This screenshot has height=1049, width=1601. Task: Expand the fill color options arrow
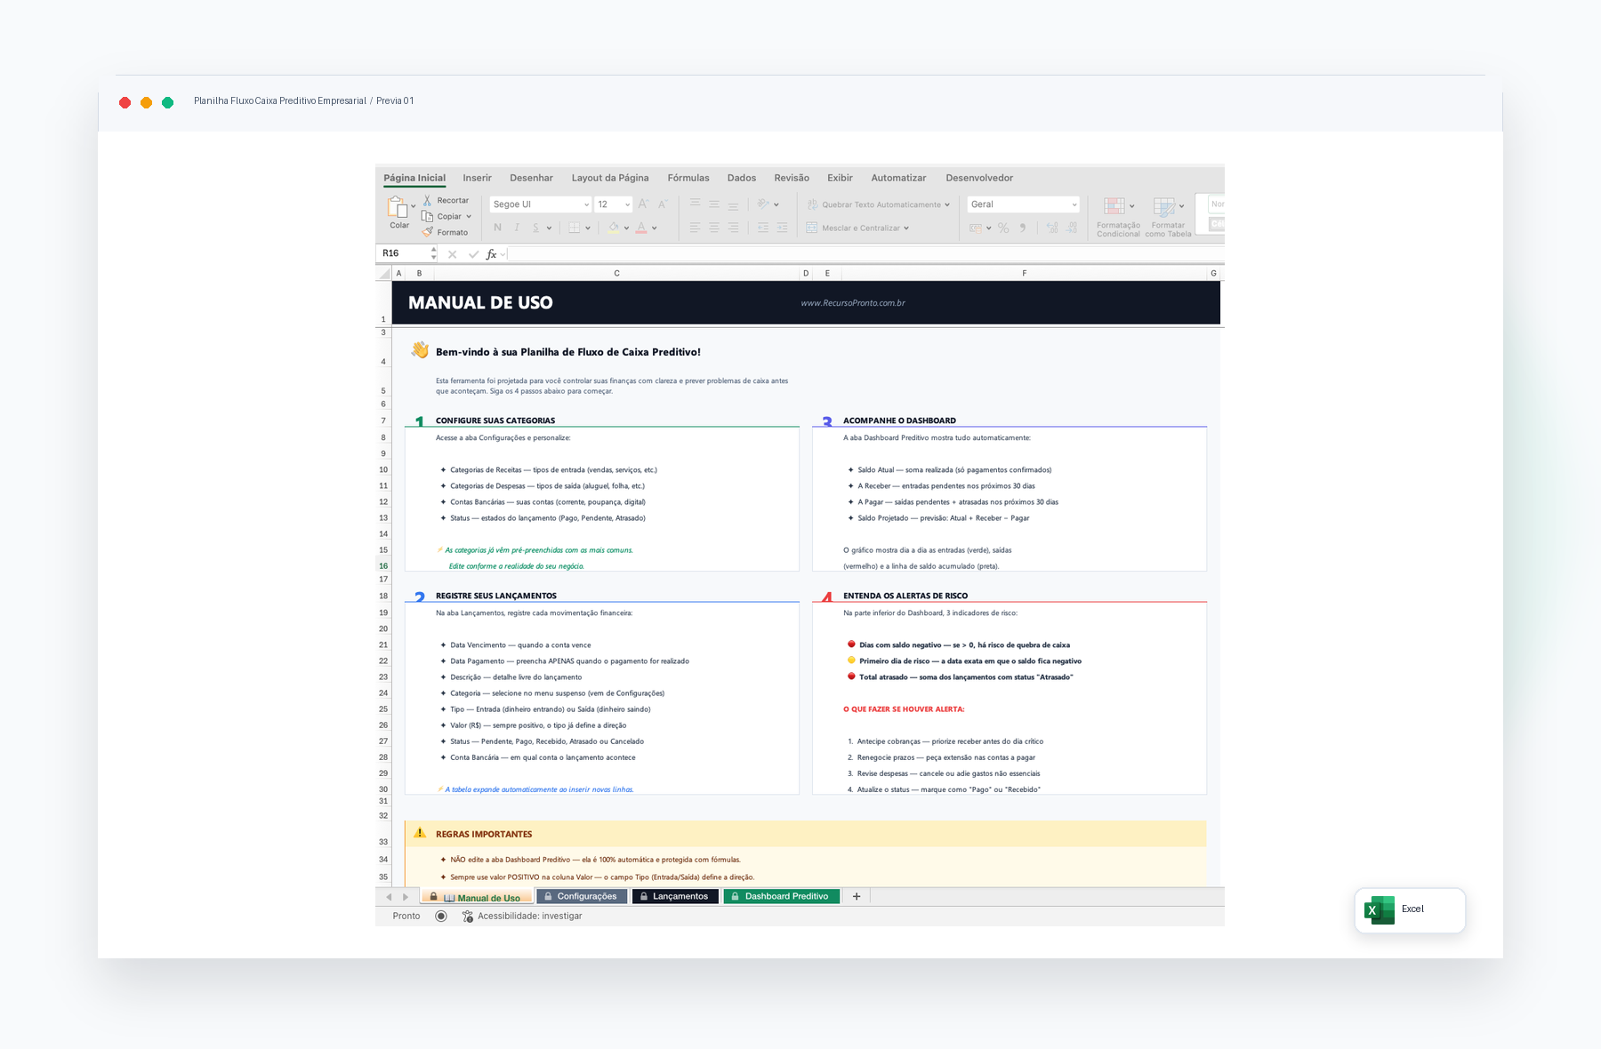627,228
